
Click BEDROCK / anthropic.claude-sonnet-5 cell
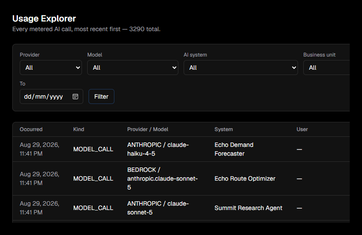coord(163,178)
